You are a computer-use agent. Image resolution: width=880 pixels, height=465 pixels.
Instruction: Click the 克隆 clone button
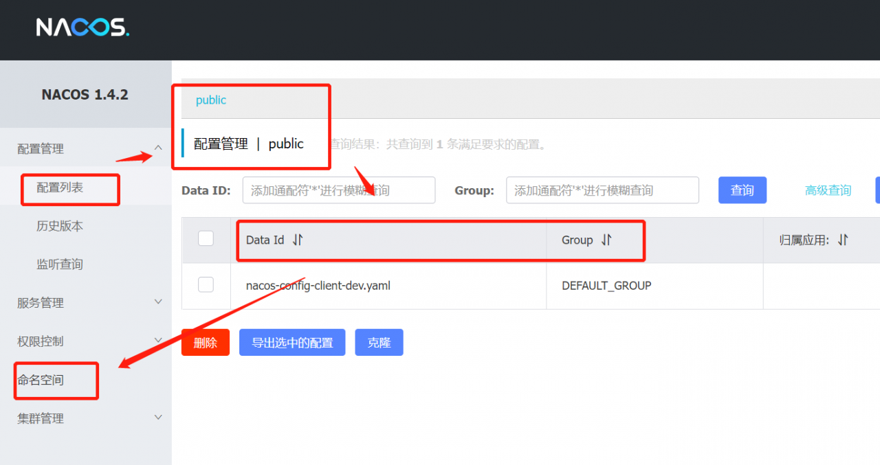point(379,343)
